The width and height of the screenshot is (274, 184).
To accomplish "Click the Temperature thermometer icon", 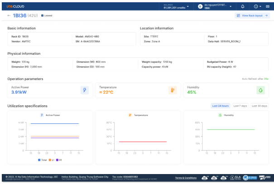I will 173,90.
